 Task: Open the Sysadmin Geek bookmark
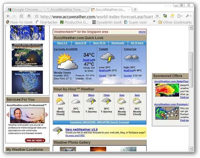tap(107, 22)
